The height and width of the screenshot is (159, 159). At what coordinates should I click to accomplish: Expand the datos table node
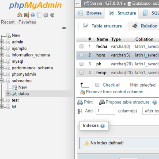coord(8,94)
